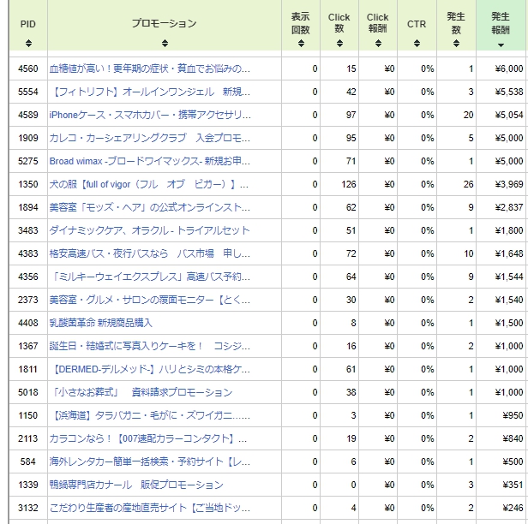This screenshot has width=528, height=524.
Task: Click 表示回数 column header text
Action: click(x=300, y=23)
